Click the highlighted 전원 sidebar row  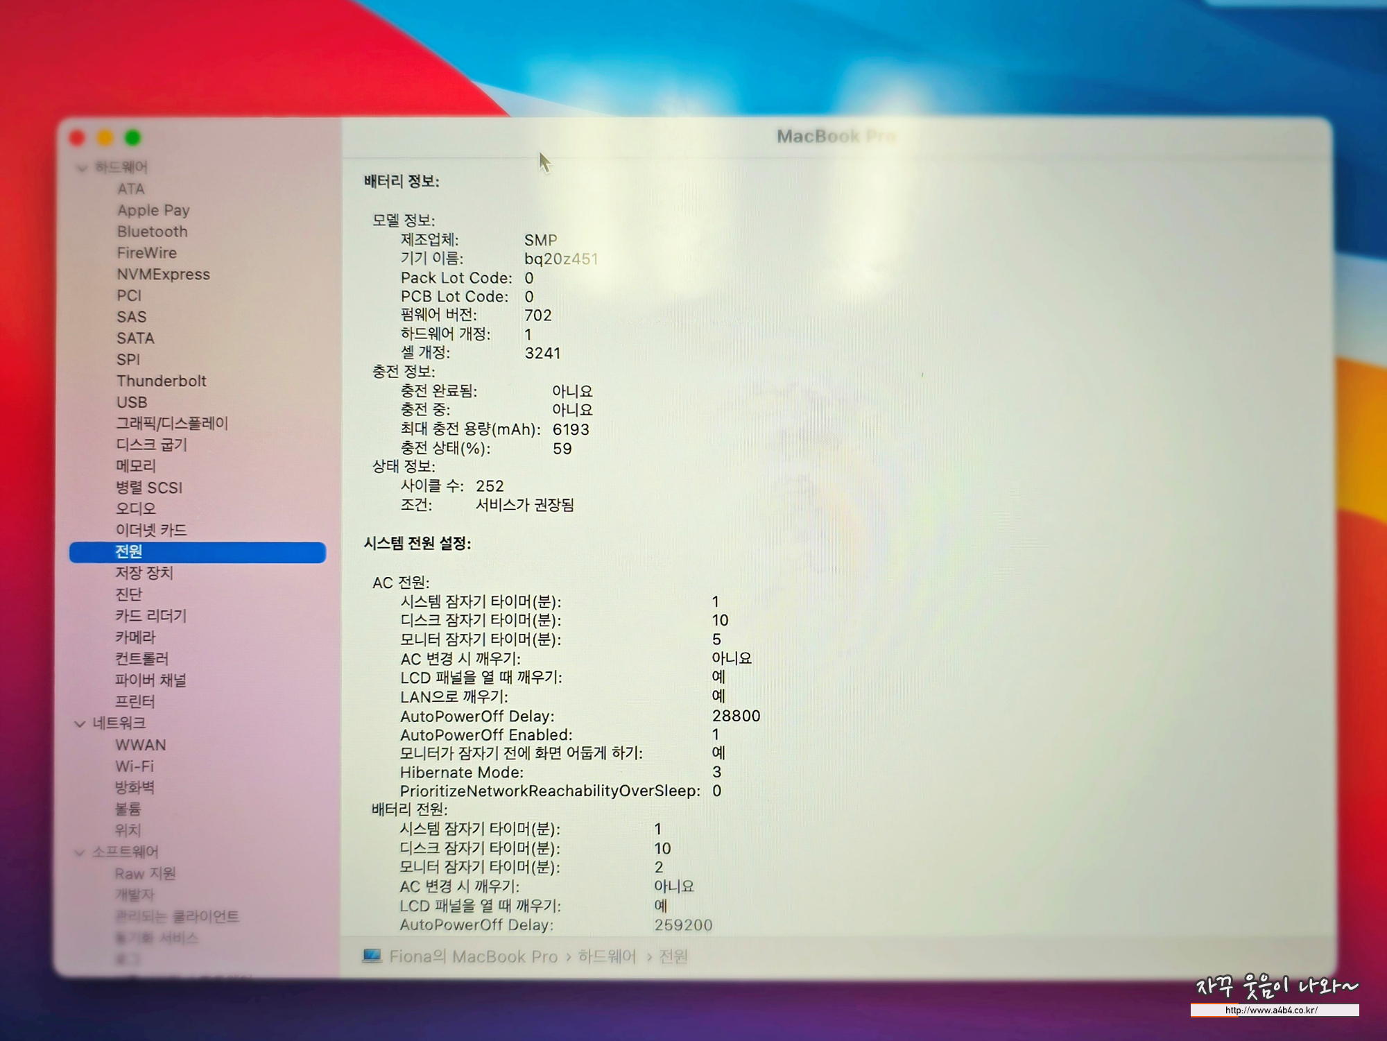tap(198, 552)
